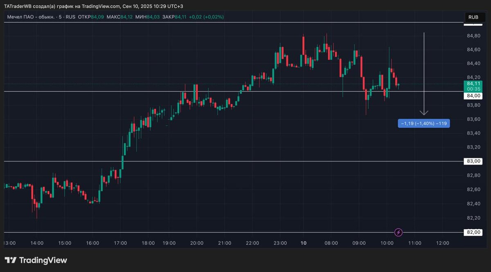Click the 17:00 time axis label

[x=120, y=243]
